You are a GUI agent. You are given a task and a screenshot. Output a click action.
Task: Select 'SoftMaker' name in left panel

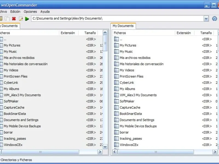coord(11,101)
